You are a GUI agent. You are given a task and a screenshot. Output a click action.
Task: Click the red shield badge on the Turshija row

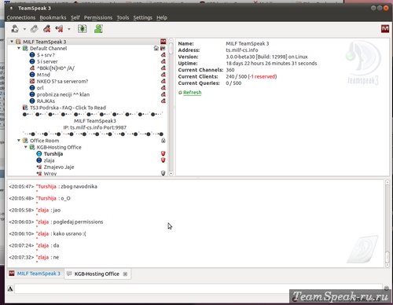[x=163, y=153]
